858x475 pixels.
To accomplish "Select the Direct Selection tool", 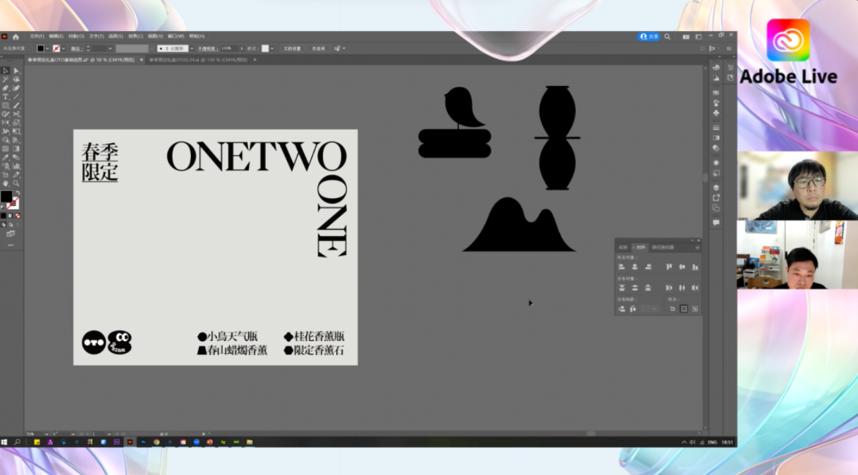I will pyautogui.click(x=16, y=70).
